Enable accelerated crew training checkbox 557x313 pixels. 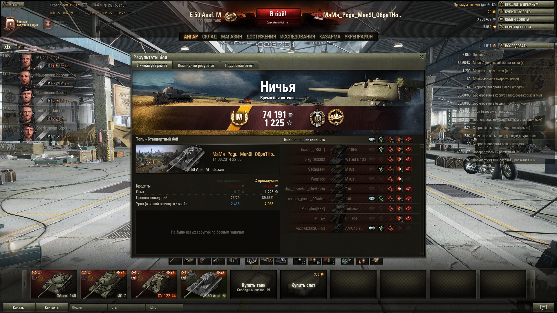pyautogui.click(x=22, y=48)
